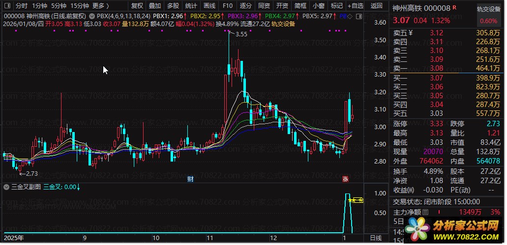Image resolution: width=507 pixels, height=245 pixels.
Task: Select the 买五 price 3.03 row
Action: [x=447, y=113]
